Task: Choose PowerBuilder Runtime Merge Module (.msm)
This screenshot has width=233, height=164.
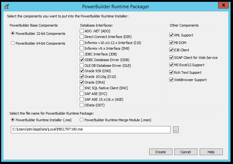Action: [82, 120]
